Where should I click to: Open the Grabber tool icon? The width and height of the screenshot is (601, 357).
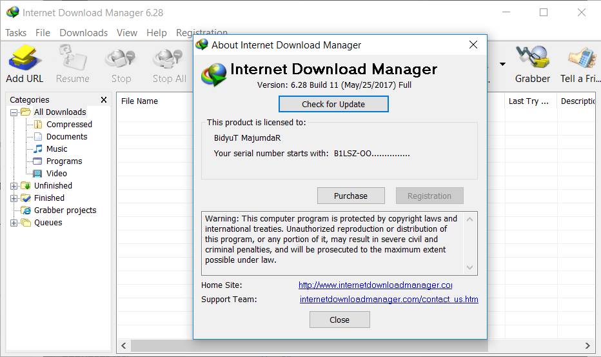coord(533,57)
